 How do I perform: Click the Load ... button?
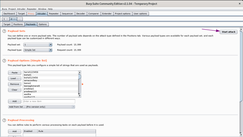(15, 78)
